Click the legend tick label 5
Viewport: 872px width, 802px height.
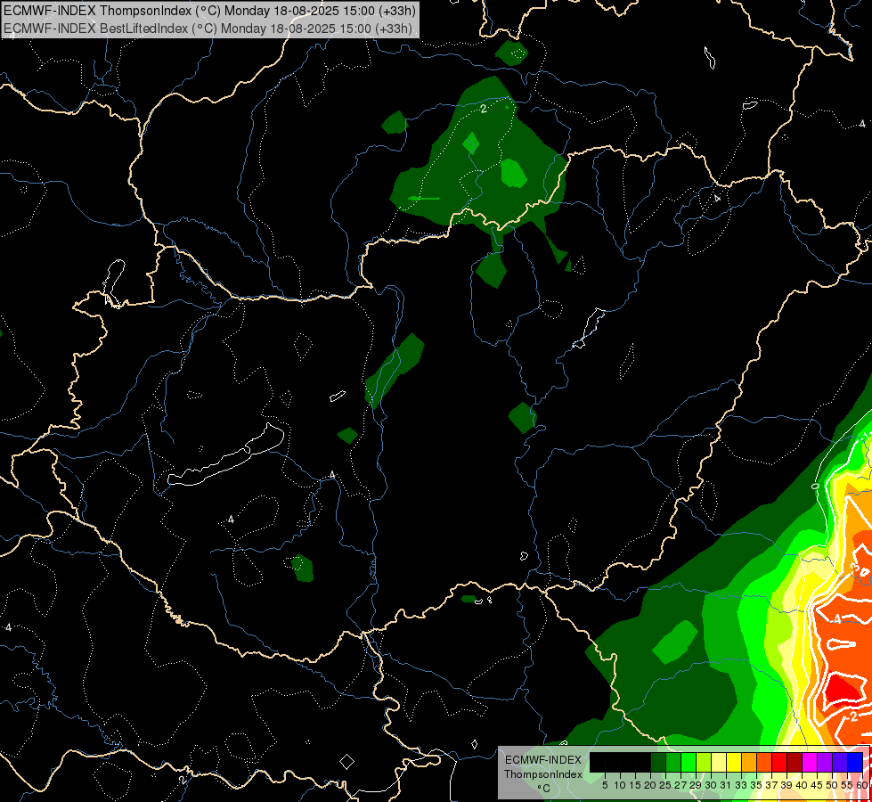click(x=605, y=785)
